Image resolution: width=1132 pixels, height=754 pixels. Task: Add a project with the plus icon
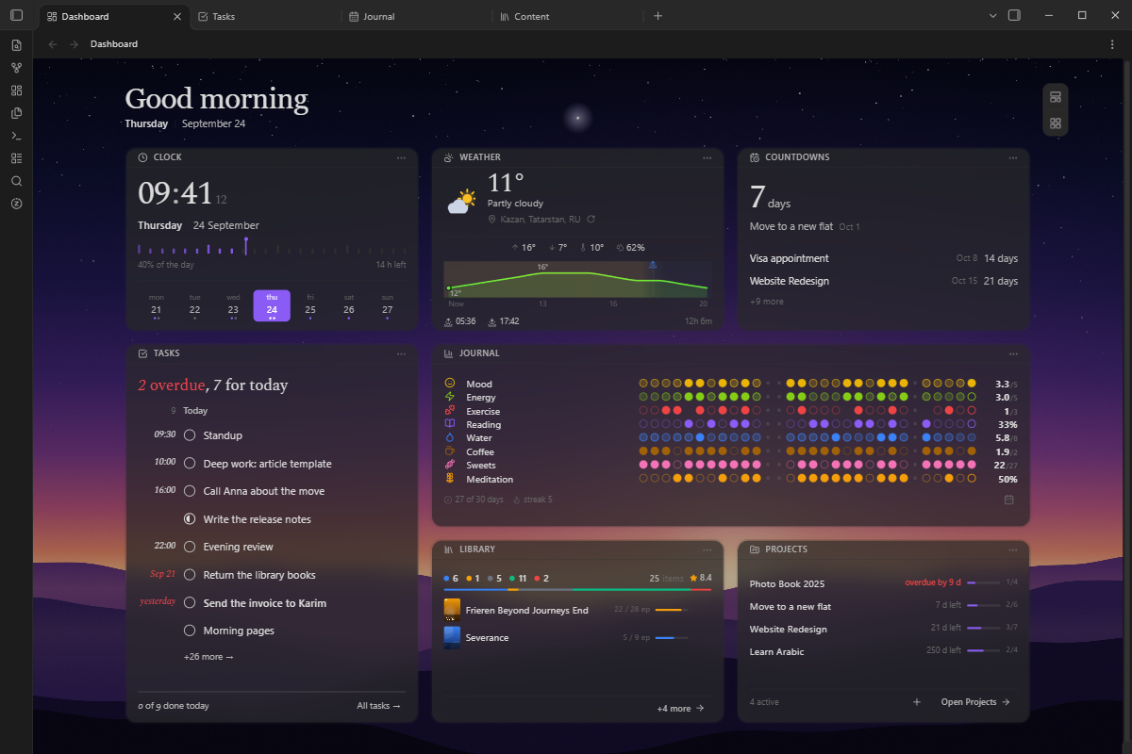(x=917, y=702)
